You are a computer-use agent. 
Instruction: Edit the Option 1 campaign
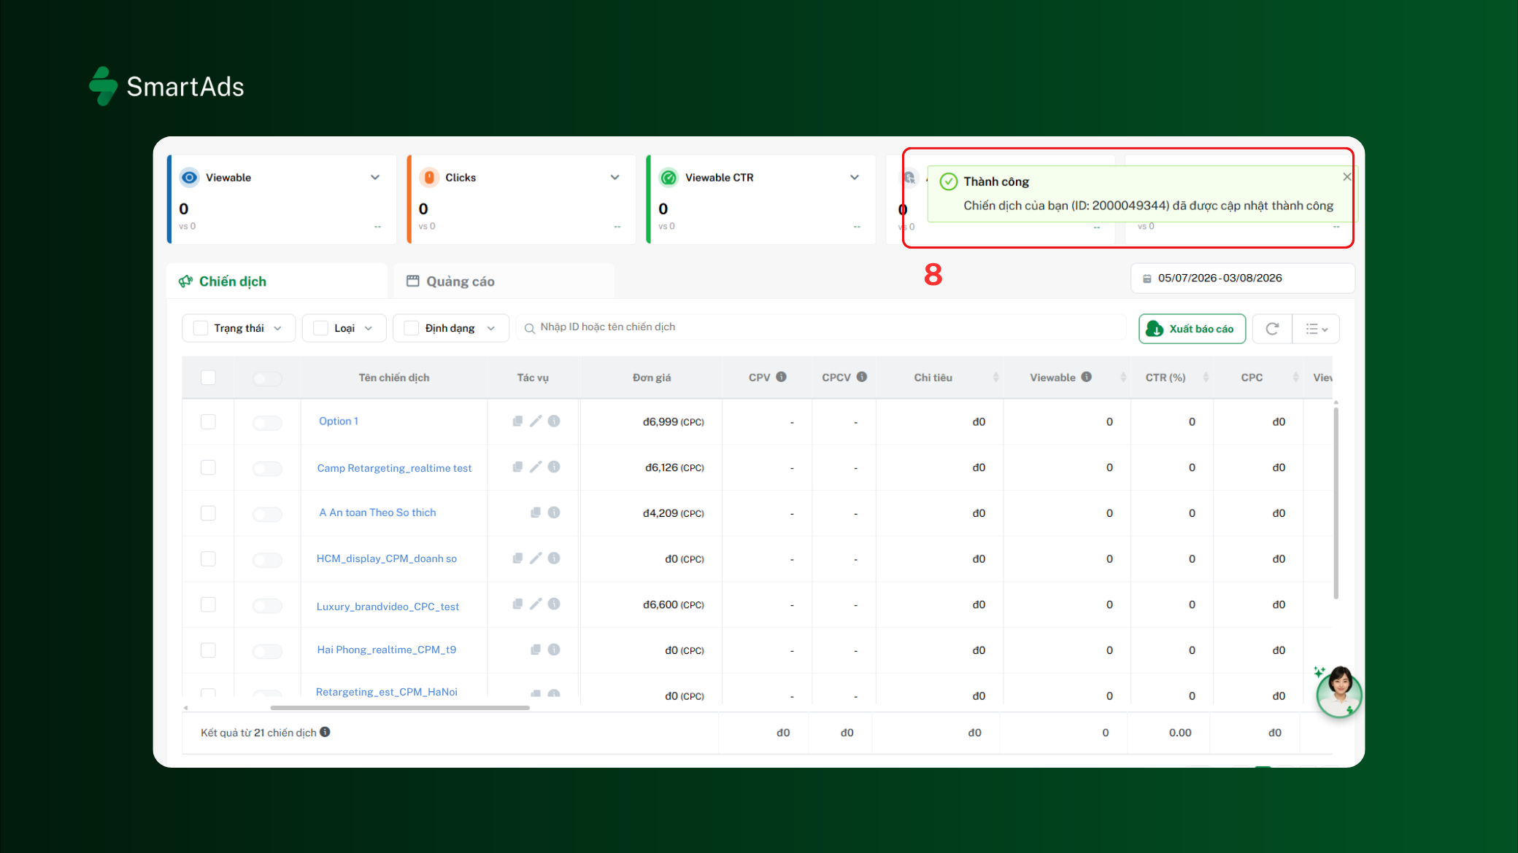(536, 421)
